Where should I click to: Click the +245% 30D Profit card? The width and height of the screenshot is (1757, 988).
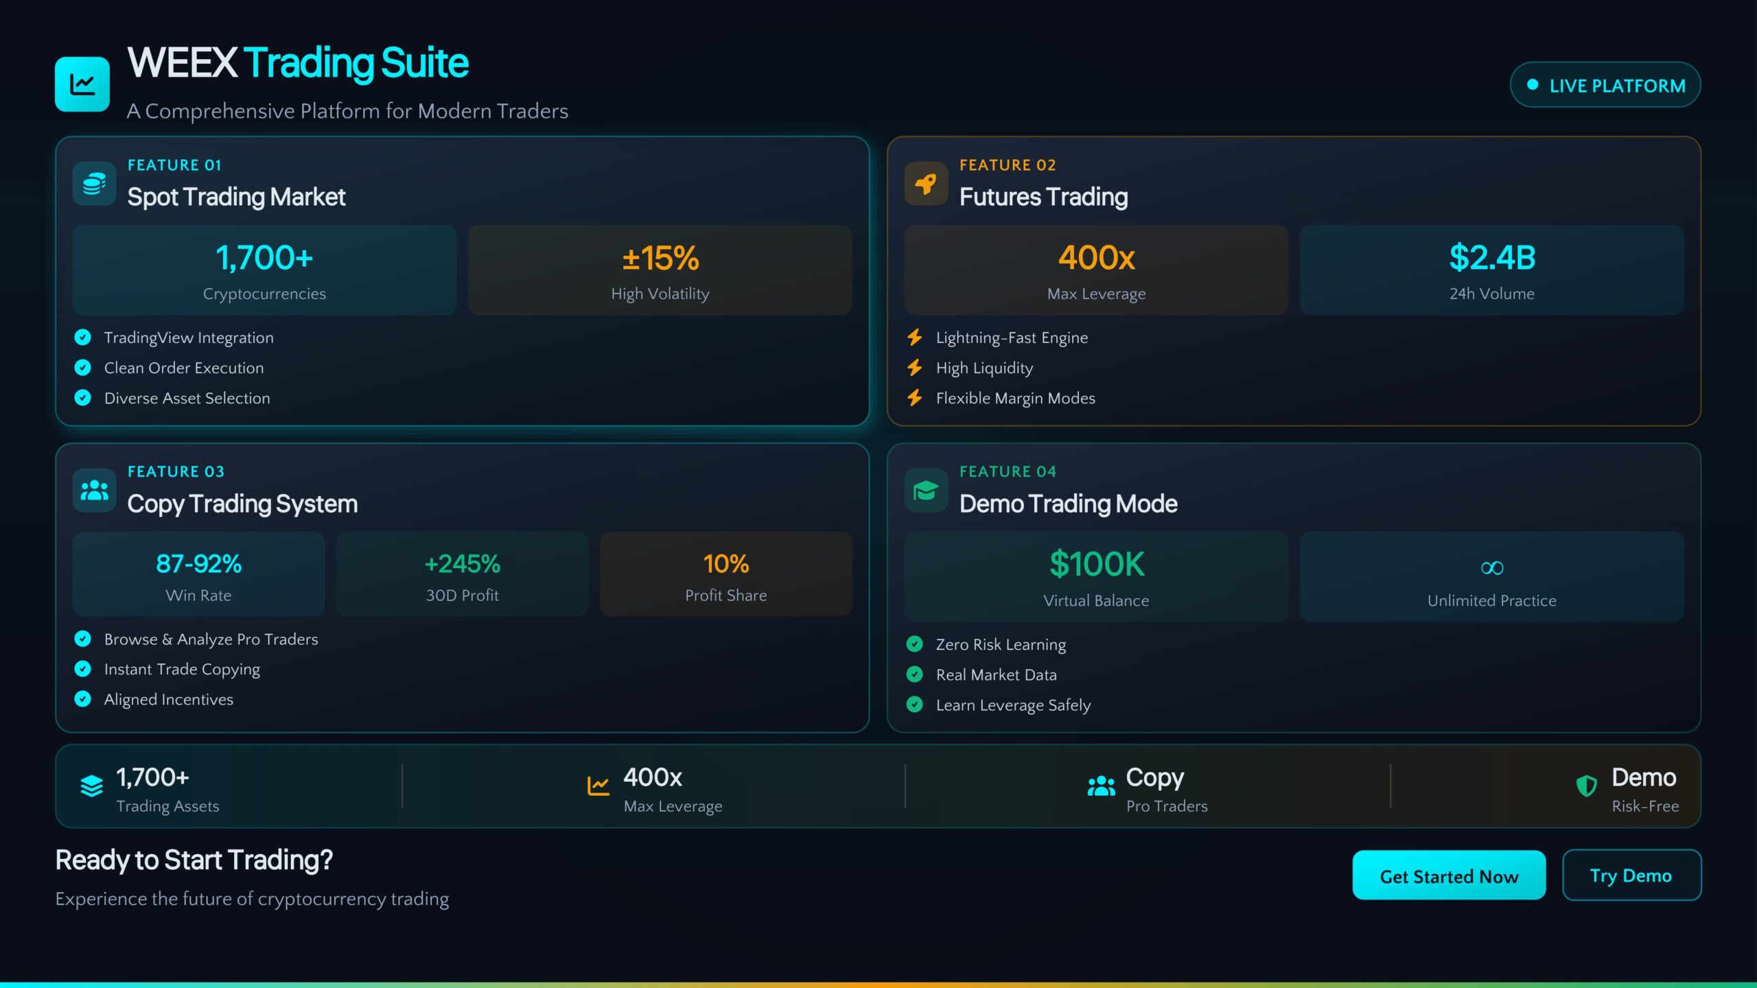click(x=462, y=574)
